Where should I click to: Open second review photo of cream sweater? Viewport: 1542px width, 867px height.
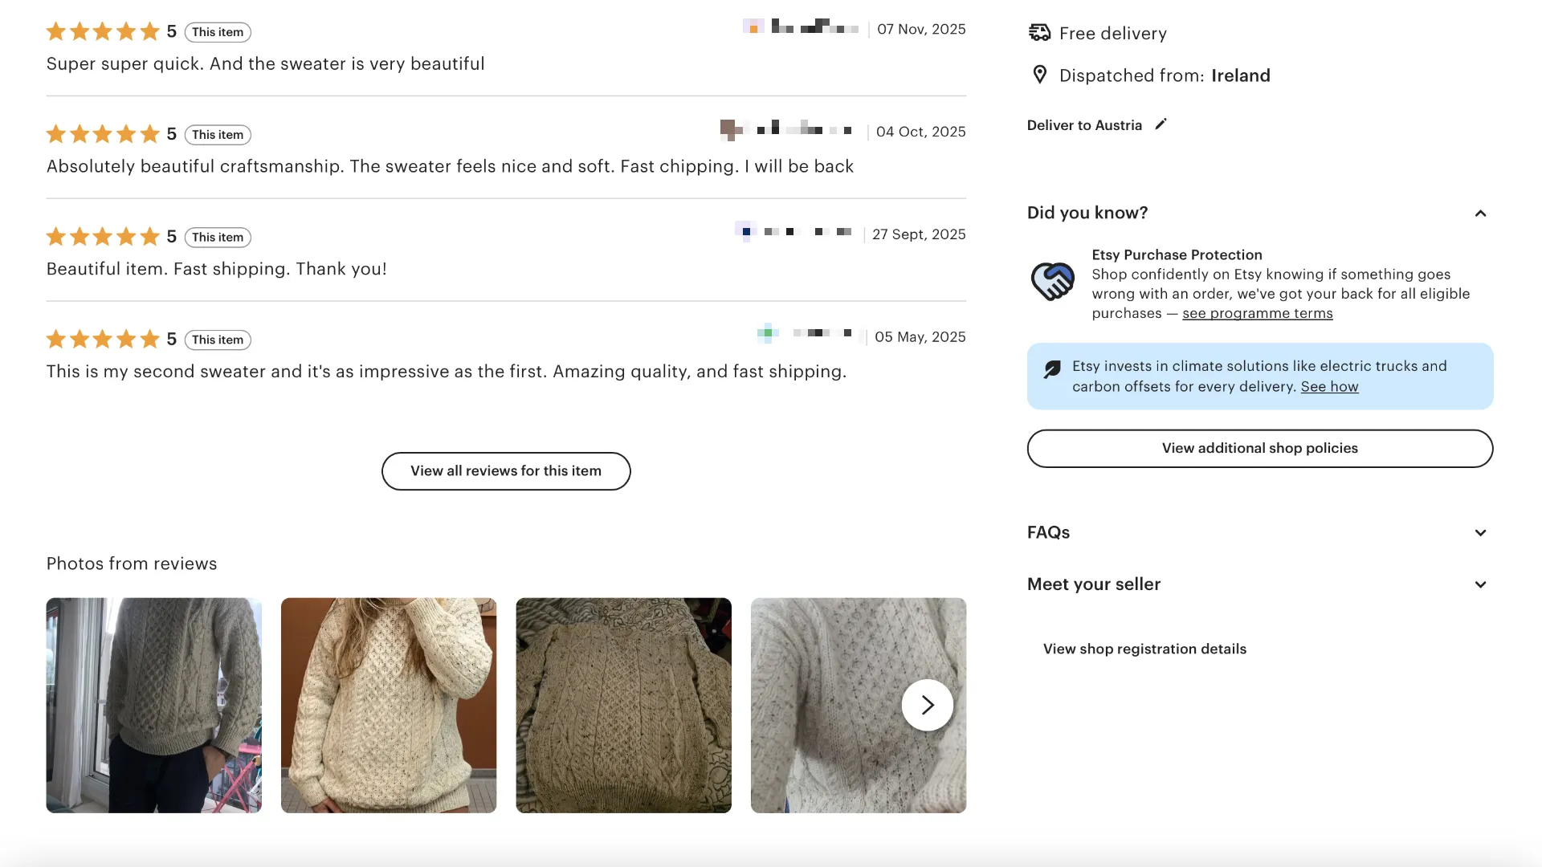coord(389,705)
